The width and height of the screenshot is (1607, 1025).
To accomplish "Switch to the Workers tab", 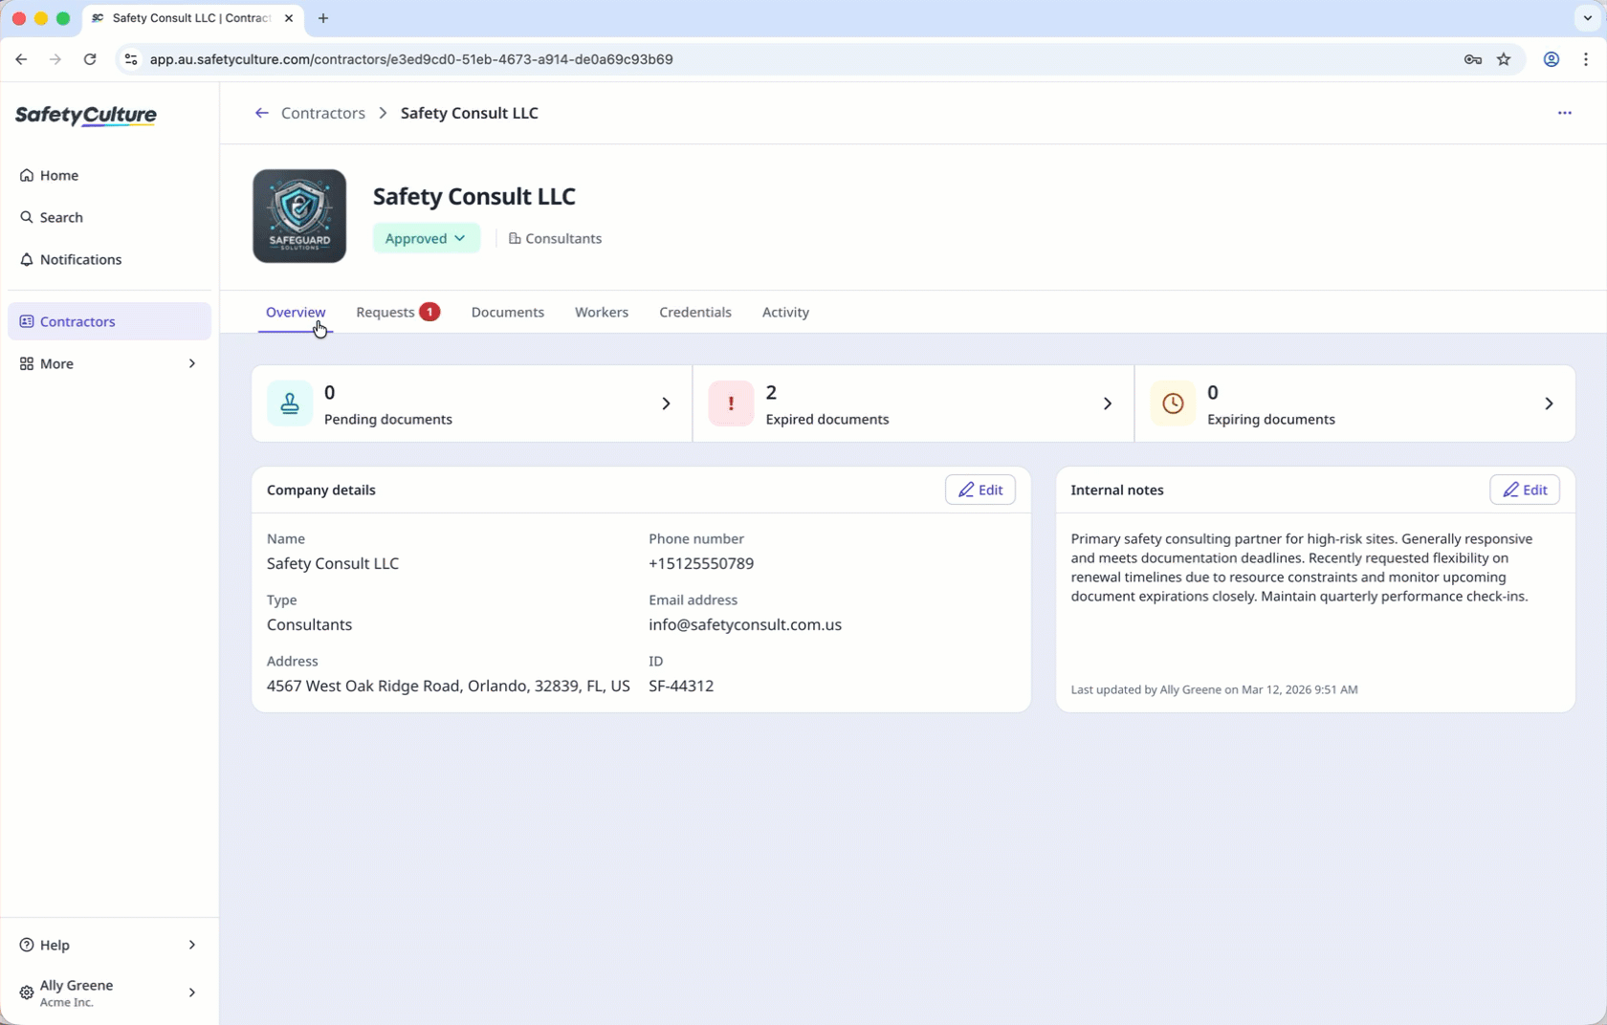I will coord(602,312).
